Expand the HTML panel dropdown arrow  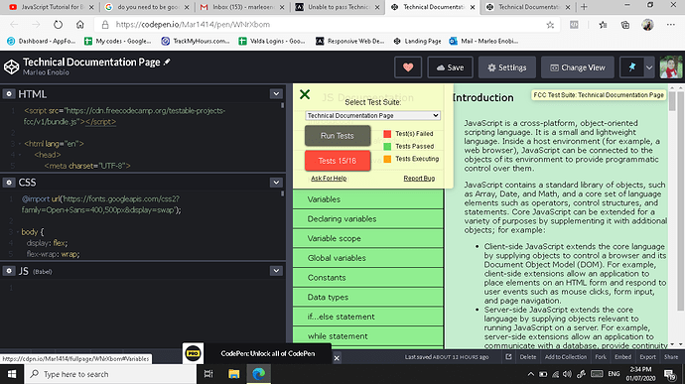276,93
